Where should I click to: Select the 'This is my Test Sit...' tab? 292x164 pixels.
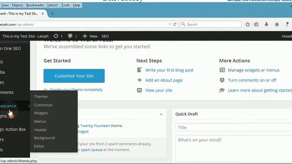tap(22, 14)
